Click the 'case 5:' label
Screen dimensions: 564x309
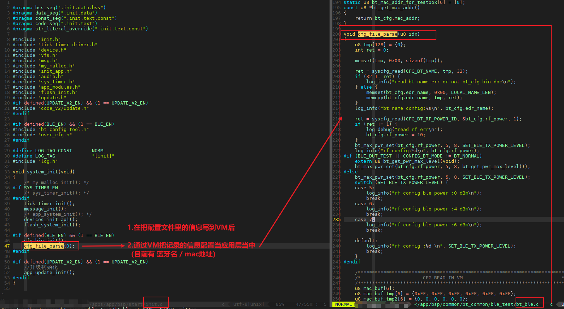[365, 188]
